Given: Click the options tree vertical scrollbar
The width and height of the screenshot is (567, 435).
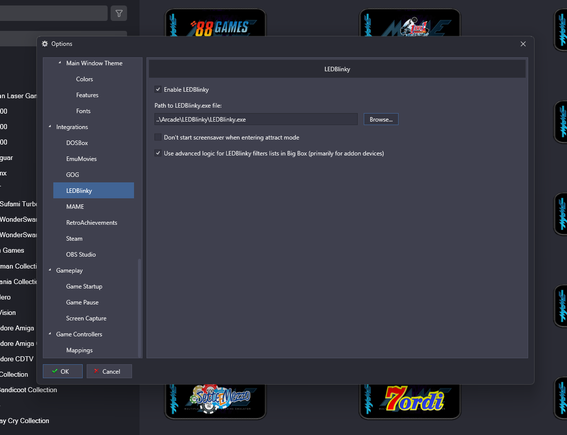Looking at the screenshot, I should point(139,307).
